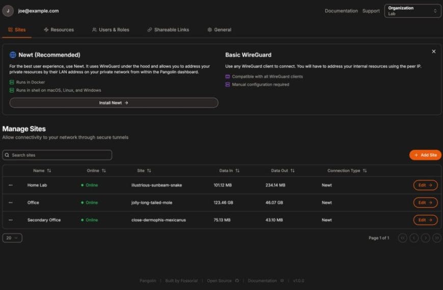Click the v1.0.0 version label
443x290 pixels.
click(x=298, y=281)
